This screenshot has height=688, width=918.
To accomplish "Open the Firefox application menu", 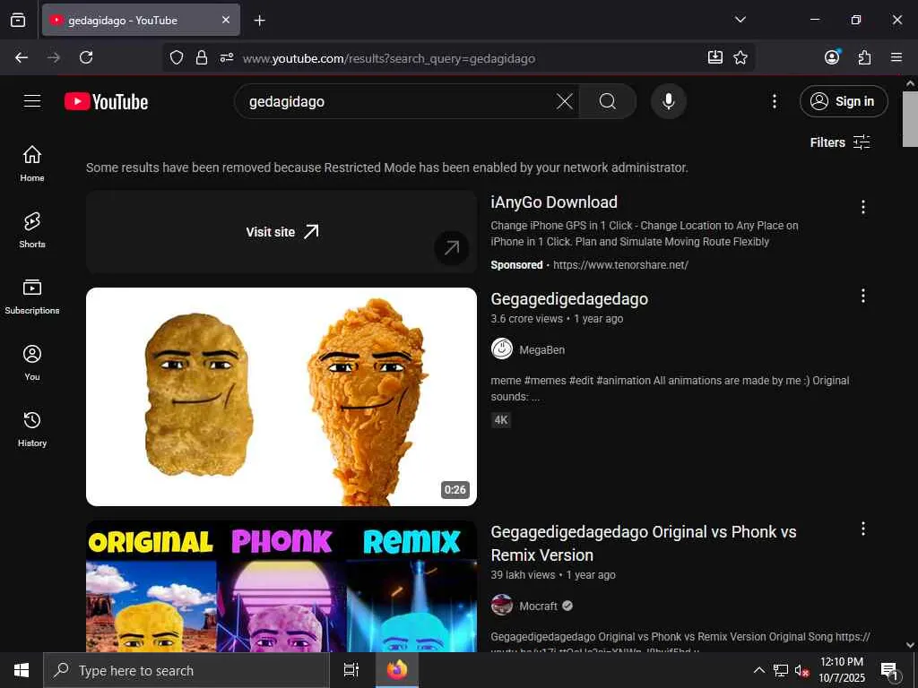I will click(896, 57).
